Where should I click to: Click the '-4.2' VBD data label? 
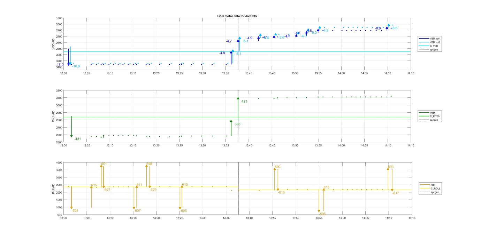coord(287,36)
